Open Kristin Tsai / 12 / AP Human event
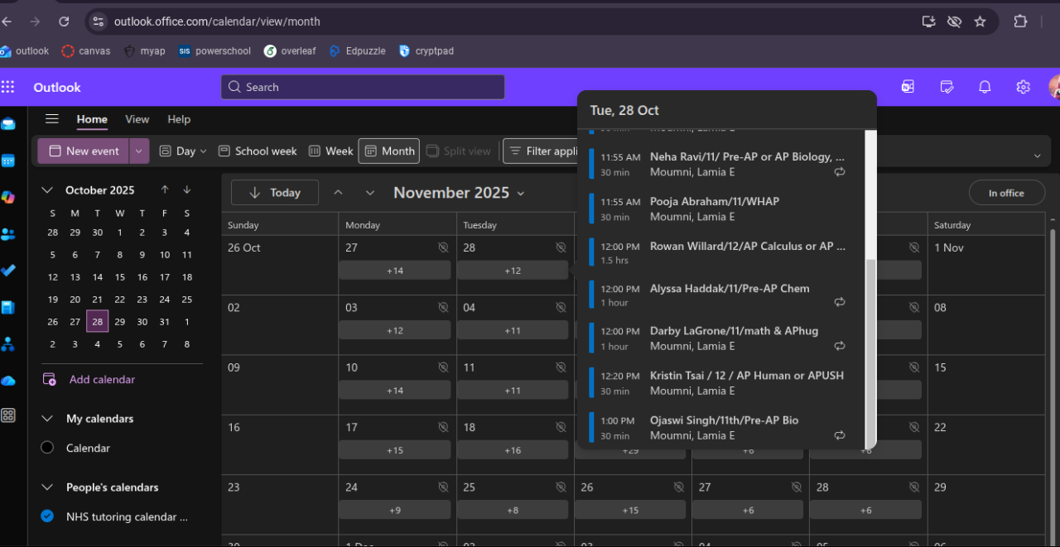The image size is (1060, 547). pyautogui.click(x=720, y=382)
